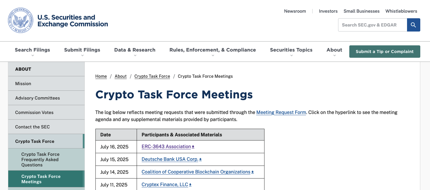The image size is (430, 190).
Task: Click the Crypto Task Force Meetings page heading
Action: point(174,95)
